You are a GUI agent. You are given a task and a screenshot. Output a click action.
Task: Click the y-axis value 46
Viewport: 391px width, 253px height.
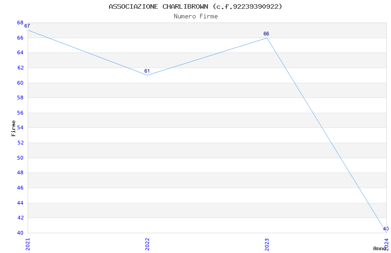point(20,188)
